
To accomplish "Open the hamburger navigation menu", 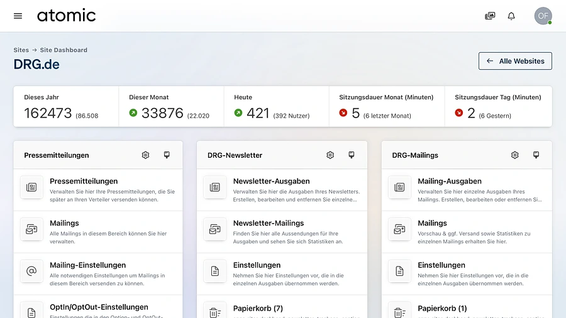I will point(18,16).
